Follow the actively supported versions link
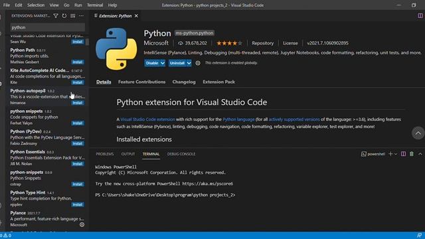The height and width of the screenshot is (239, 425). coord(294,119)
